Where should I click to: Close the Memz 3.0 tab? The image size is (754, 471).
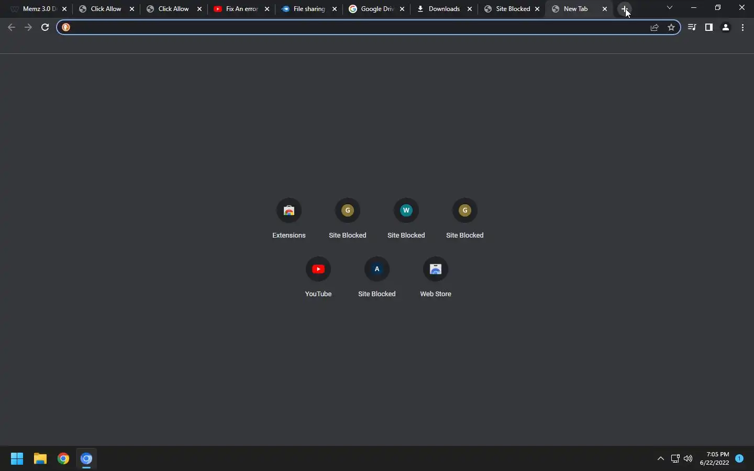(x=64, y=9)
